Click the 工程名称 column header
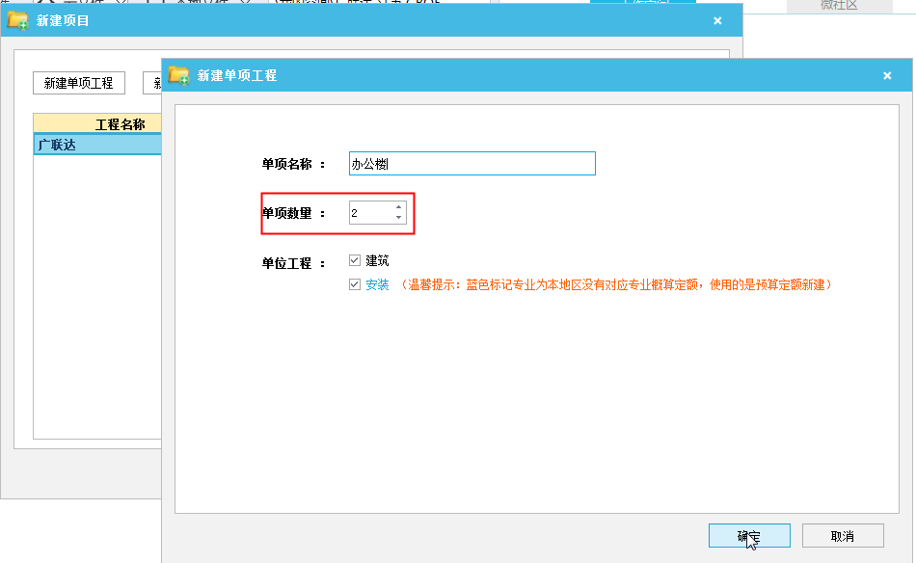Image resolution: width=916 pixels, height=563 pixels. 96,123
